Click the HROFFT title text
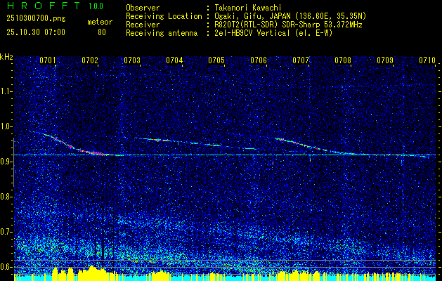 (43, 6)
